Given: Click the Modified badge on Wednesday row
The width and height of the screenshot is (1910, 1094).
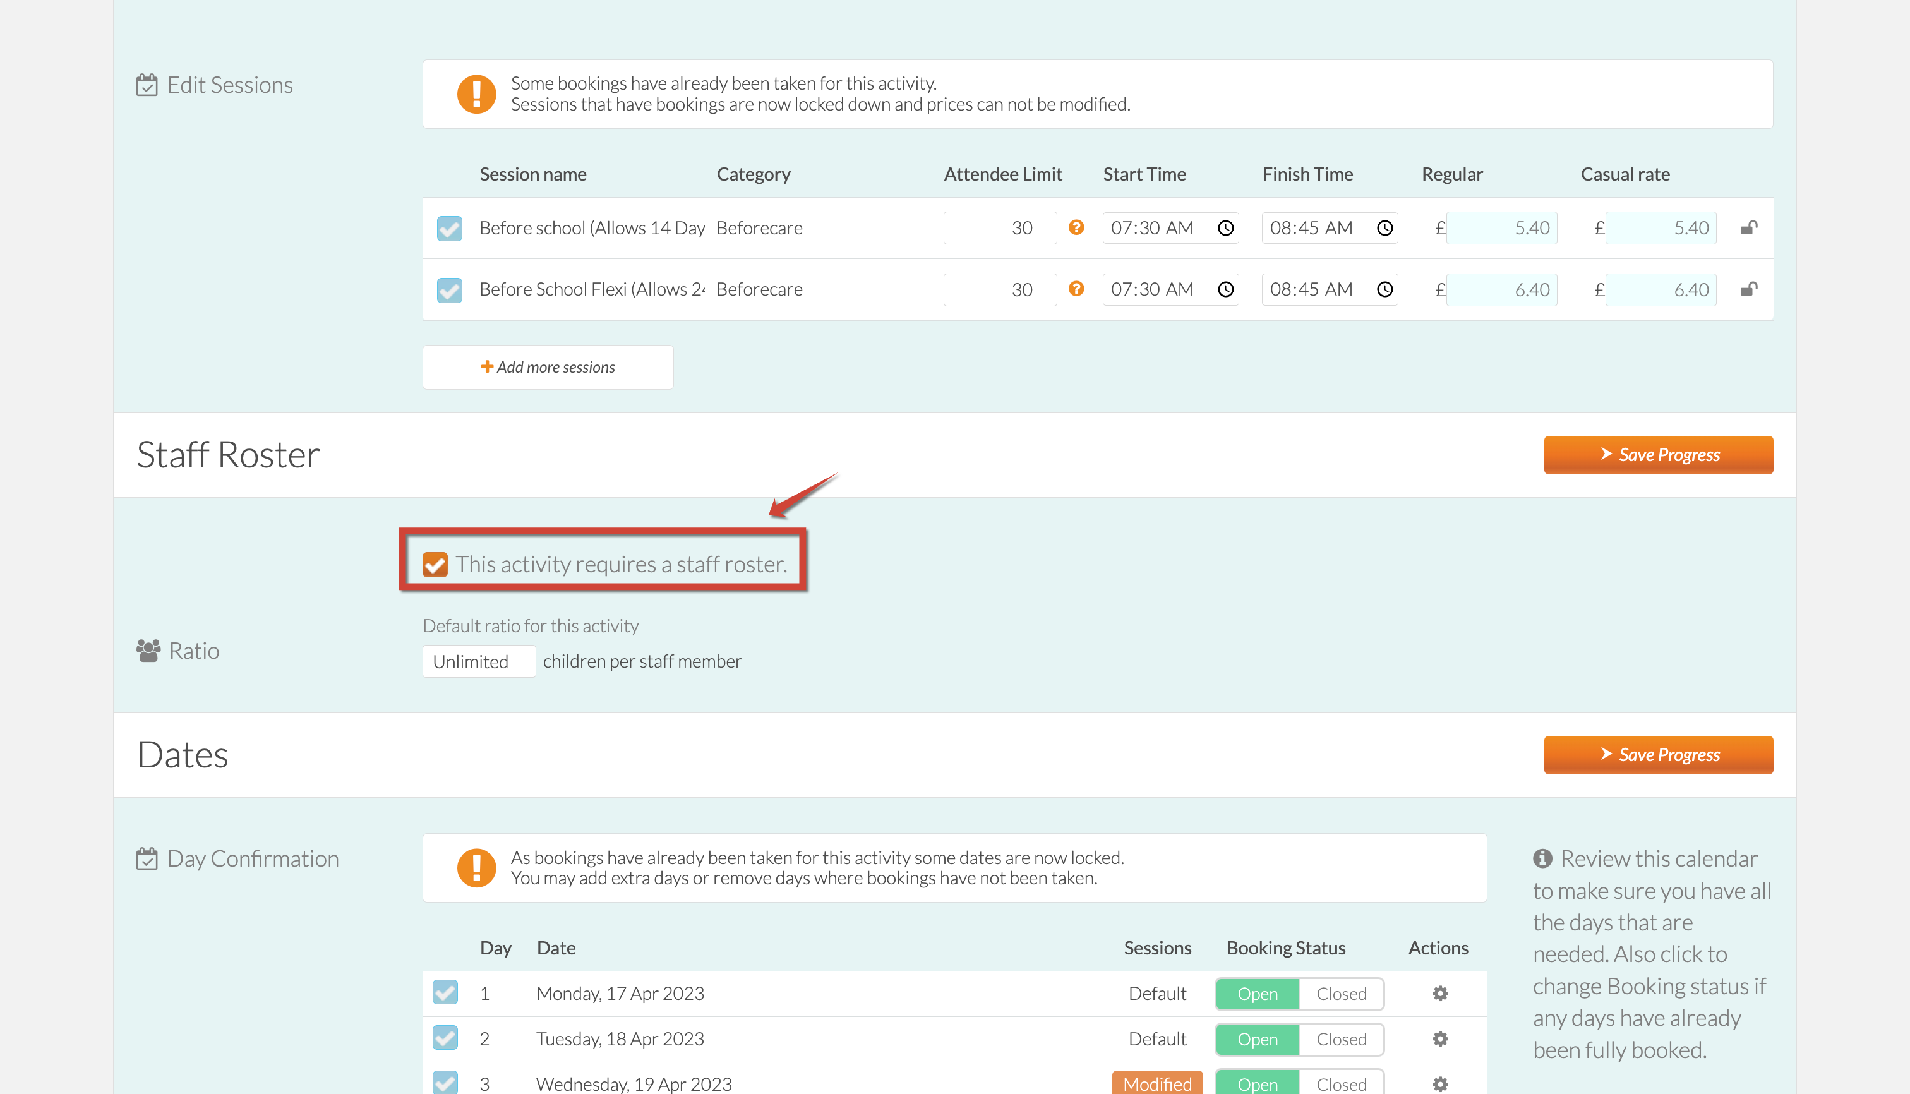Looking at the screenshot, I should pos(1157,1083).
